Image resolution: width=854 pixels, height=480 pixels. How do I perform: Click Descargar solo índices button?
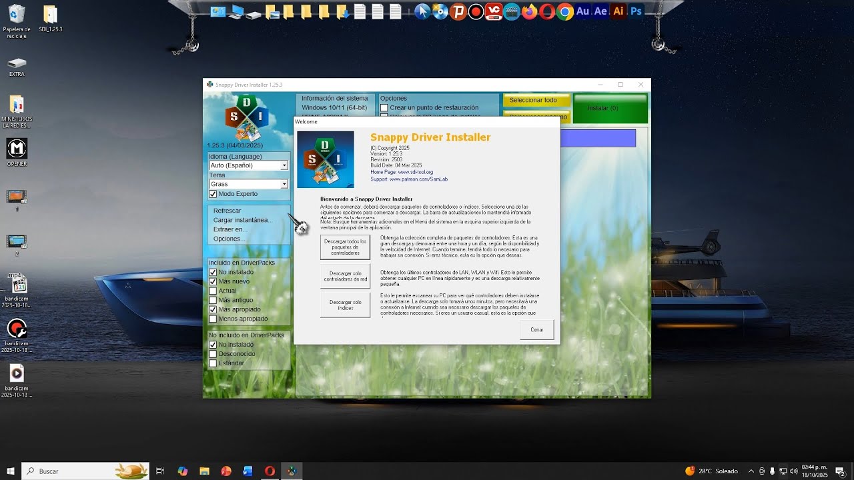pos(345,305)
